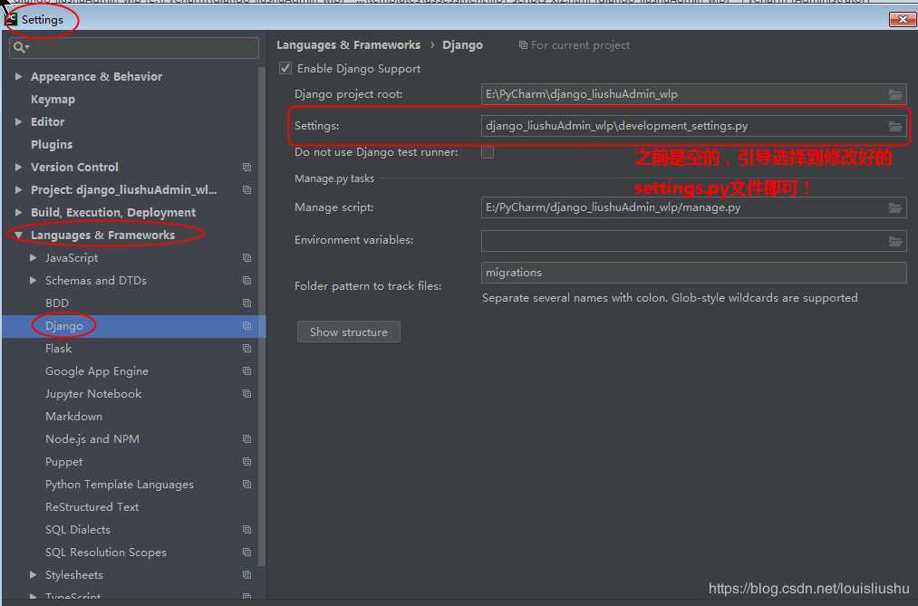Expand JavaScript subtree
Viewport: 918px width, 606px height.
click(33, 258)
